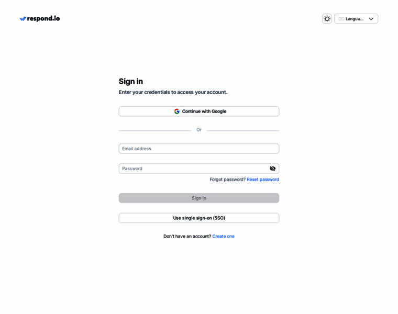
Task: Toggle light/dark theme sun icon
Action: point(327,19)
